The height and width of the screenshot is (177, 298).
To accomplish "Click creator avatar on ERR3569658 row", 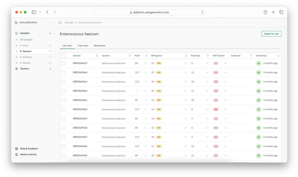I will [258, 128].
